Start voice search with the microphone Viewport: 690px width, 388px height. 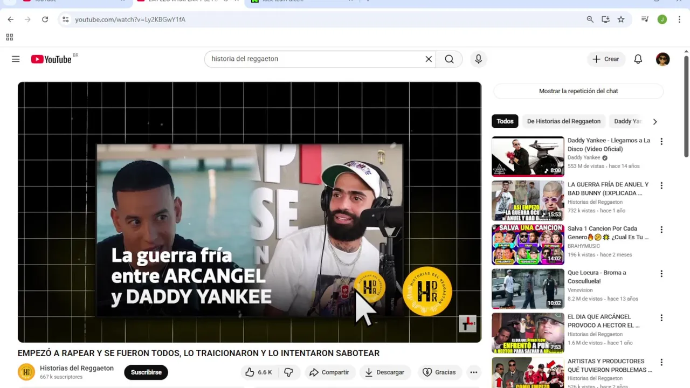478,59
